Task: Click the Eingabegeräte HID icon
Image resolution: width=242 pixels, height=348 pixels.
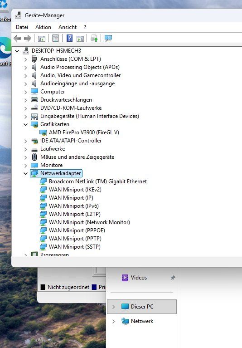Action: pos(34,116)
